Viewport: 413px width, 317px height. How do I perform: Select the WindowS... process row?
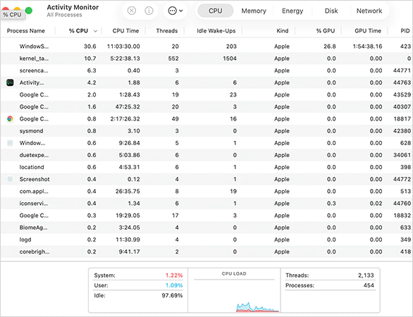coord(207,46)
